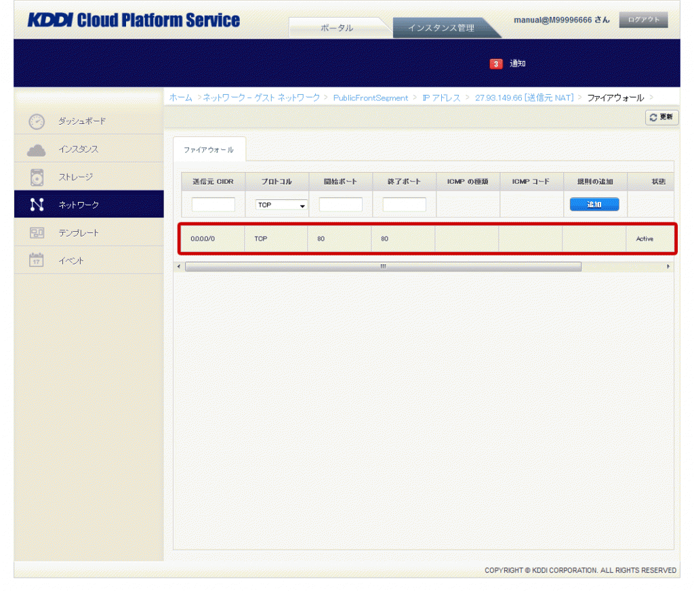The width and height of the screenshot is (694, 591).
Task: Click the プロトコル column header
Action: coord(277,182)
